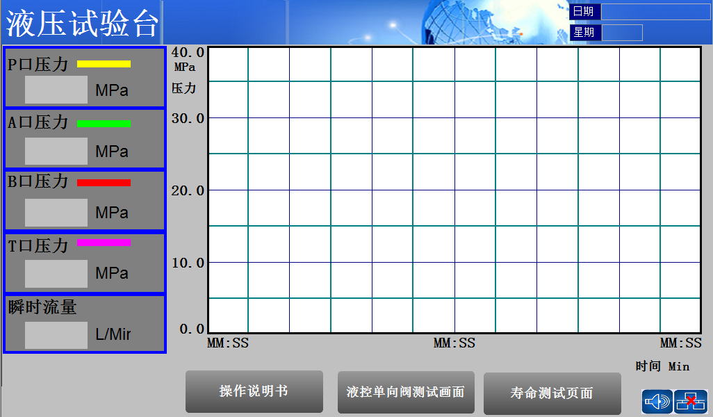Click the 日期 date display field

click(655, 12)
